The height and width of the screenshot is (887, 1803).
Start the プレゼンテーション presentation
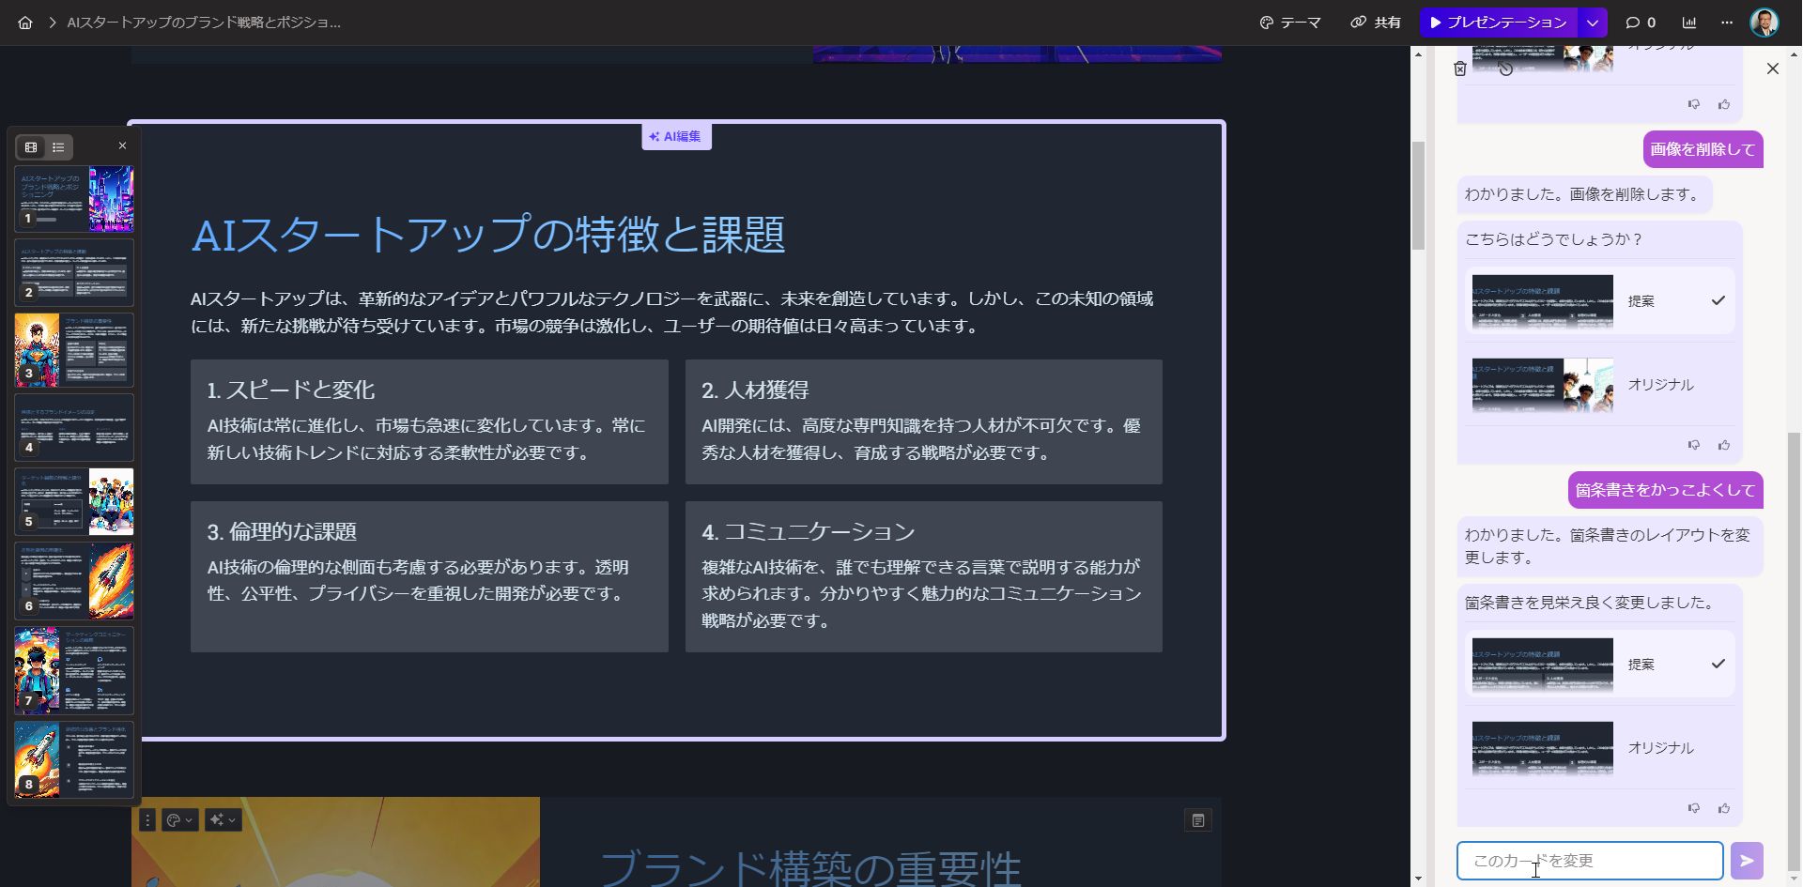[x=1499, y=22]
